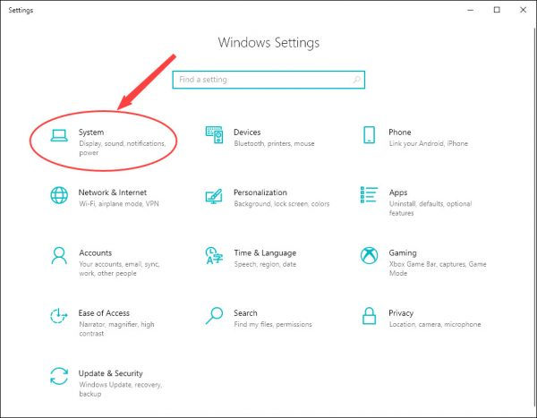This screenshot has width=537, height=418.
Task: Click the System laptop icon
Action: 59,135
